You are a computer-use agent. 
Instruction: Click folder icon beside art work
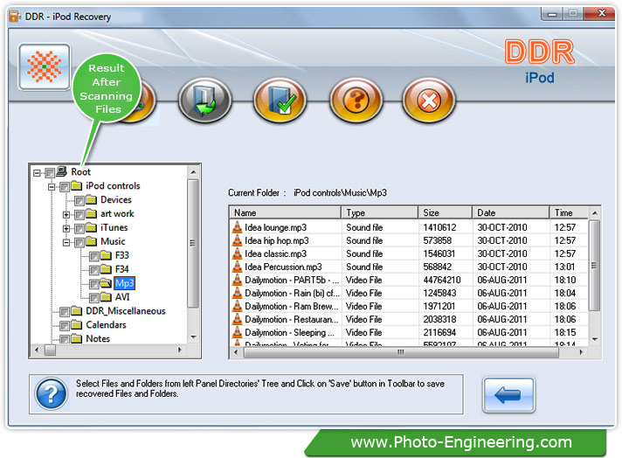click(x=91, y=213)
